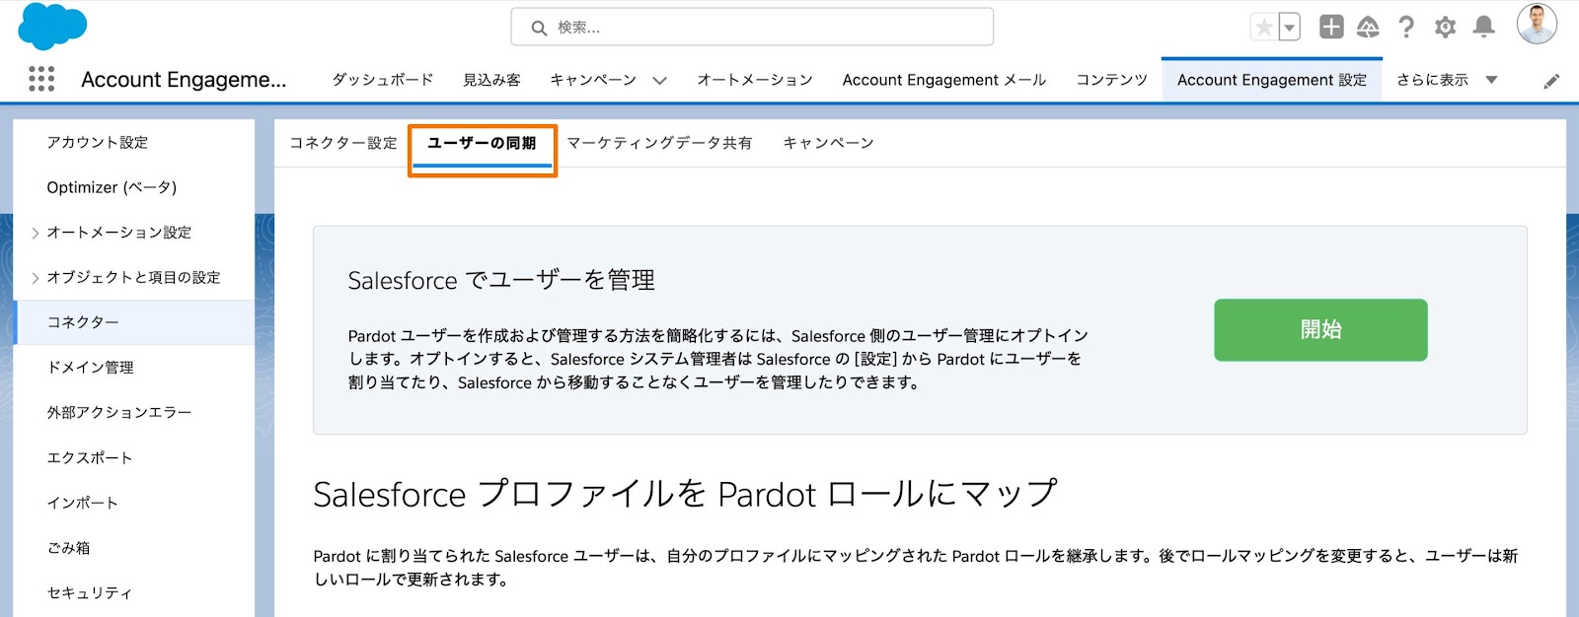1579x617 pixels.
Task: Open the user profile avatar
Action: pos(1537,24)
